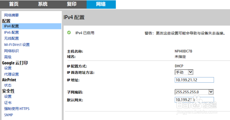This screenshot has width=230, height=120.
Task: Click the IP 配置方式 label
Action: tap(77, 66)
